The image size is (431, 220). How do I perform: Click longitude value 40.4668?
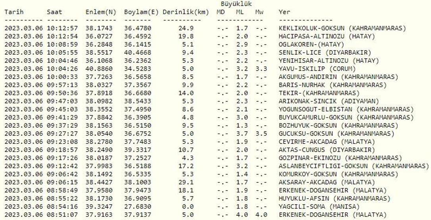pos(137,52)
